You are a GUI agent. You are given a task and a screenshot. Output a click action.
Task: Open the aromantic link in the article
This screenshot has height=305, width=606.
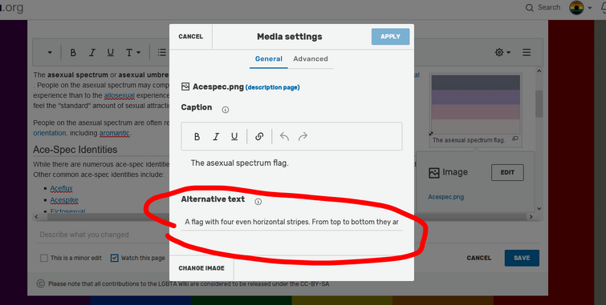pos(115,133)
